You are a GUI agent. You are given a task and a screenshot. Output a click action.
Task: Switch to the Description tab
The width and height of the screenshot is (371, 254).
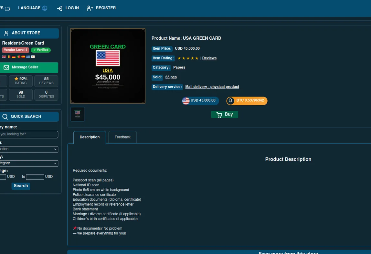(x=90, y=137)
